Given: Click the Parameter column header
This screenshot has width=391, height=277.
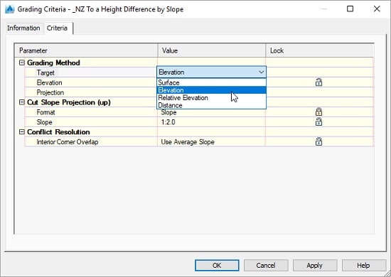Looking at the screenshot, I should pos(86,50).
